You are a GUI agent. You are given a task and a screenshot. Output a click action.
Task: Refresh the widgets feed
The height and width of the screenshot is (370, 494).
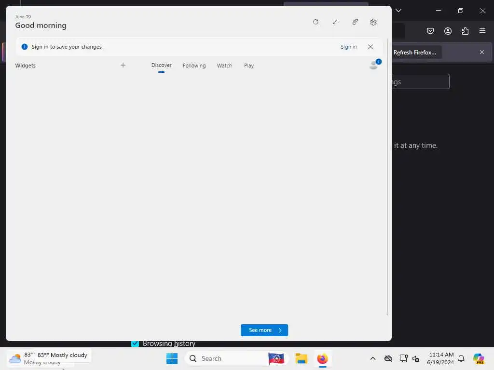click(316, 22)
